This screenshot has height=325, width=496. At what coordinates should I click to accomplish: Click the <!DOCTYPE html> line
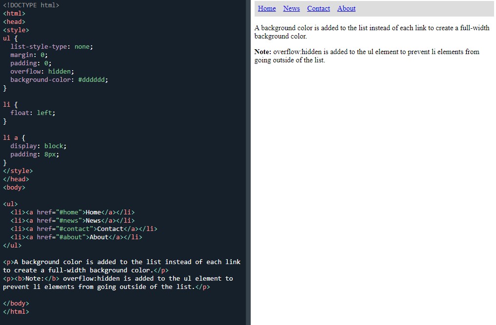click(x=31, y=5)
